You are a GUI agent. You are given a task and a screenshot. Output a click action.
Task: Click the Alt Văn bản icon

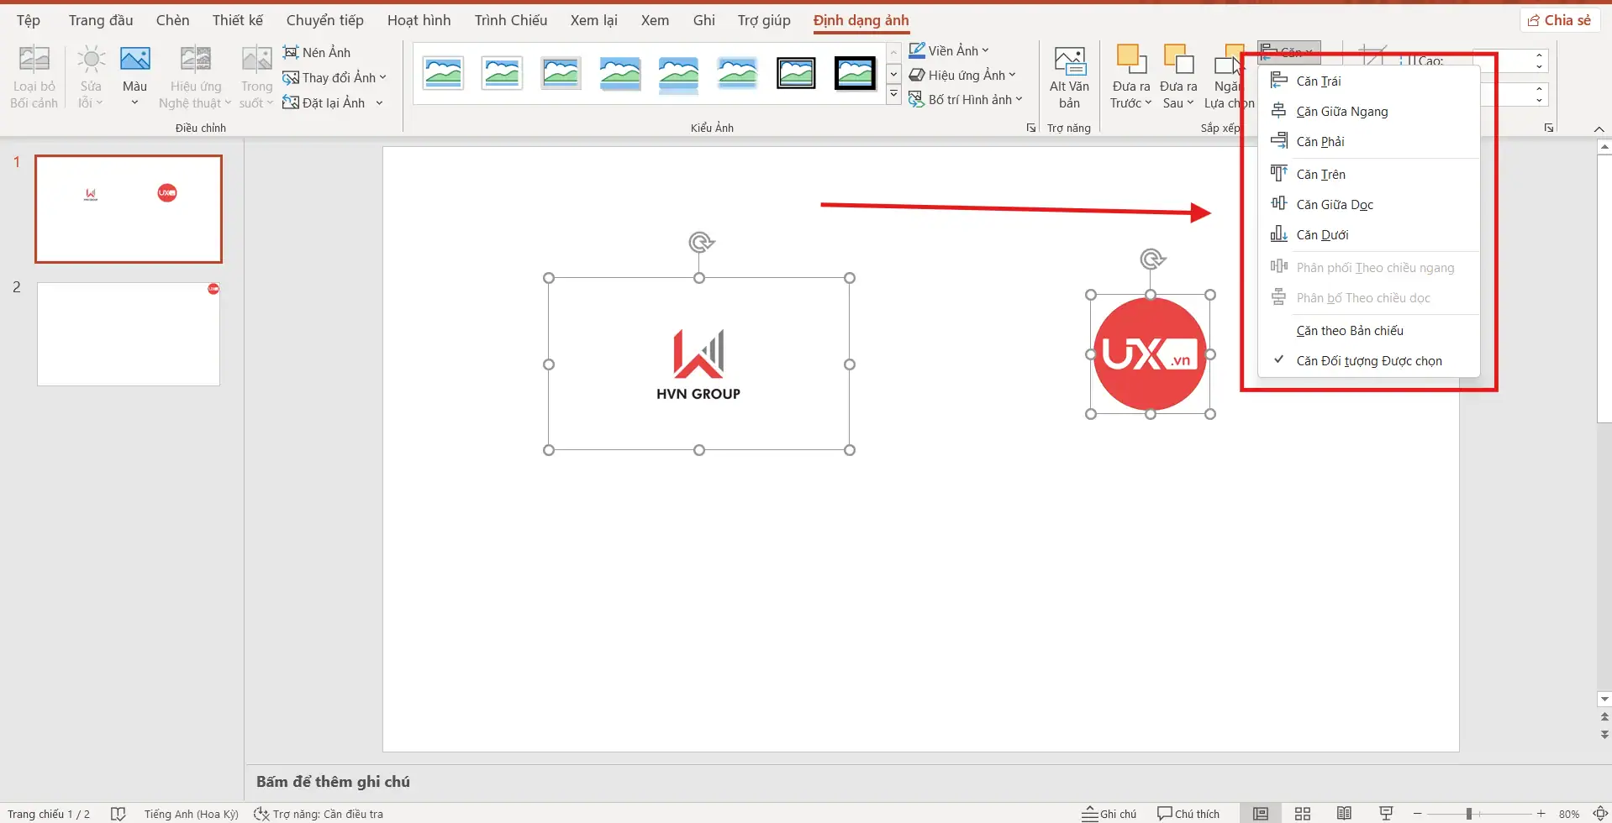[1069, 60]
